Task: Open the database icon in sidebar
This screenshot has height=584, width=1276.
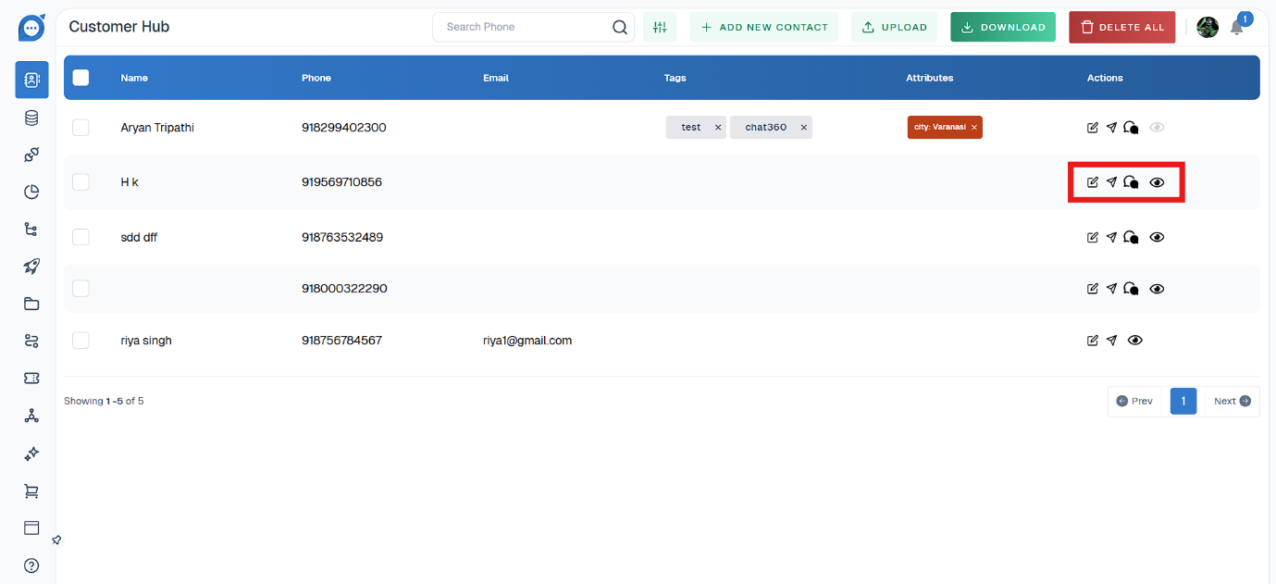Action: click(x=31, y=118)
